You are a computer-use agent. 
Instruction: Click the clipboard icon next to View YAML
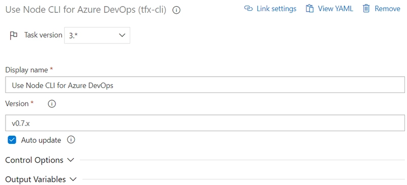[x=309, y=9]
